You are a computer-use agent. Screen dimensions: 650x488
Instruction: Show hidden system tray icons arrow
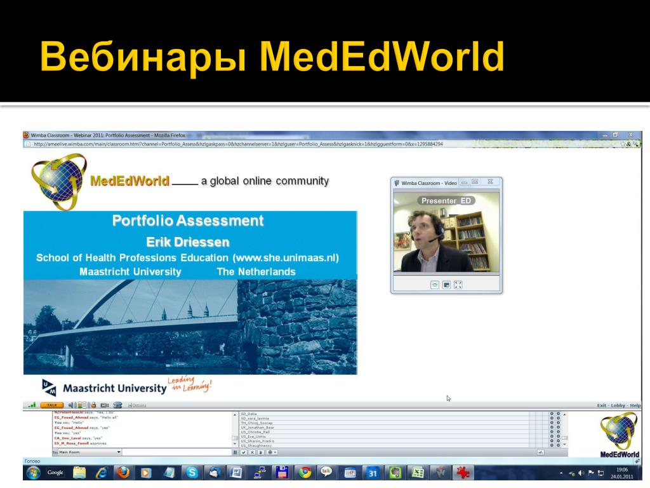tap(561, 473)
